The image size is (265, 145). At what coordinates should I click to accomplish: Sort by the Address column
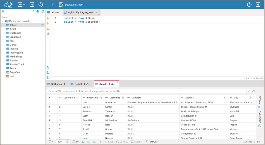point(225,98)
